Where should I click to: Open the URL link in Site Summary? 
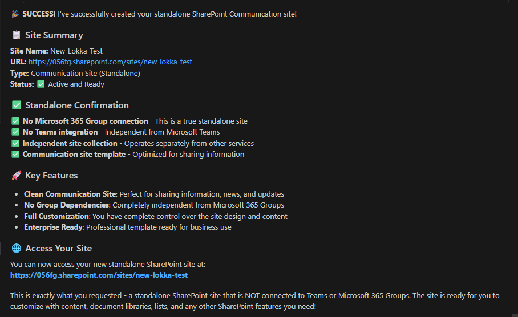tap(110, 62)
